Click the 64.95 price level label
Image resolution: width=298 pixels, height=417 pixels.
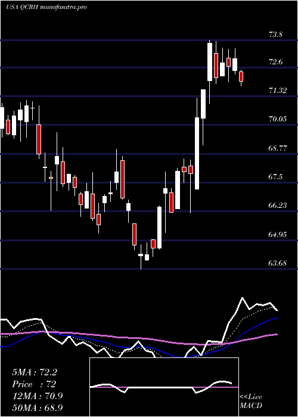point(278,235)
